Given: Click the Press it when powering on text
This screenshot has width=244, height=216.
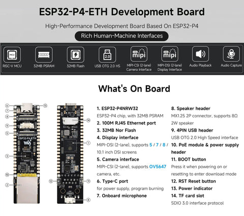Looking at the screenshot, I should click(199, 167).
